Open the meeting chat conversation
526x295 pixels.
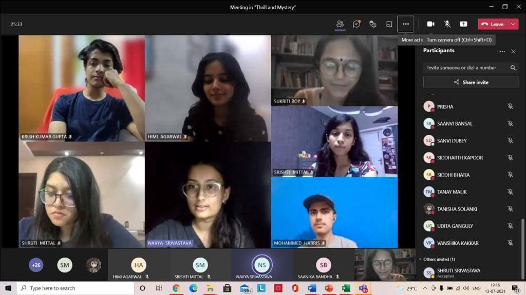[356, 24]
